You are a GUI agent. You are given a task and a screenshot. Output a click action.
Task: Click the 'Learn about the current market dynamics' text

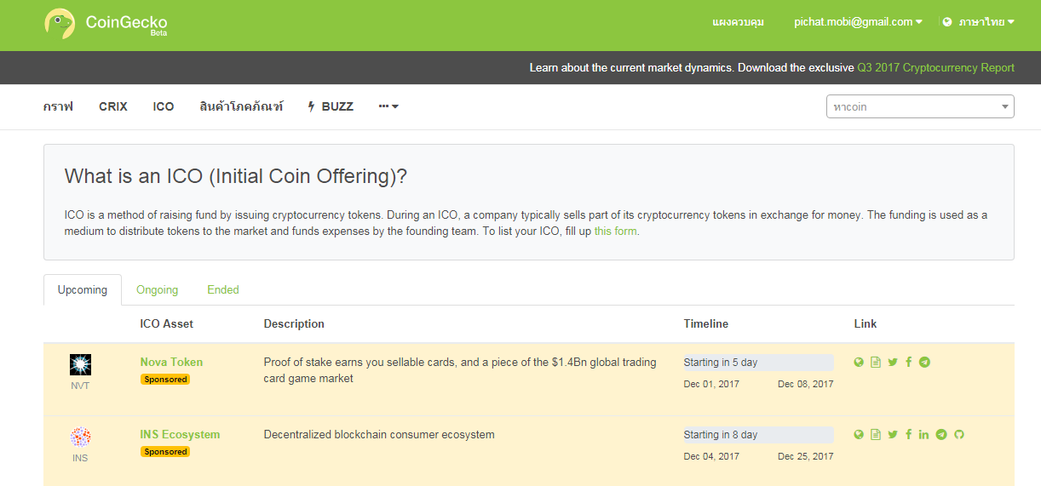pos(630,67)
